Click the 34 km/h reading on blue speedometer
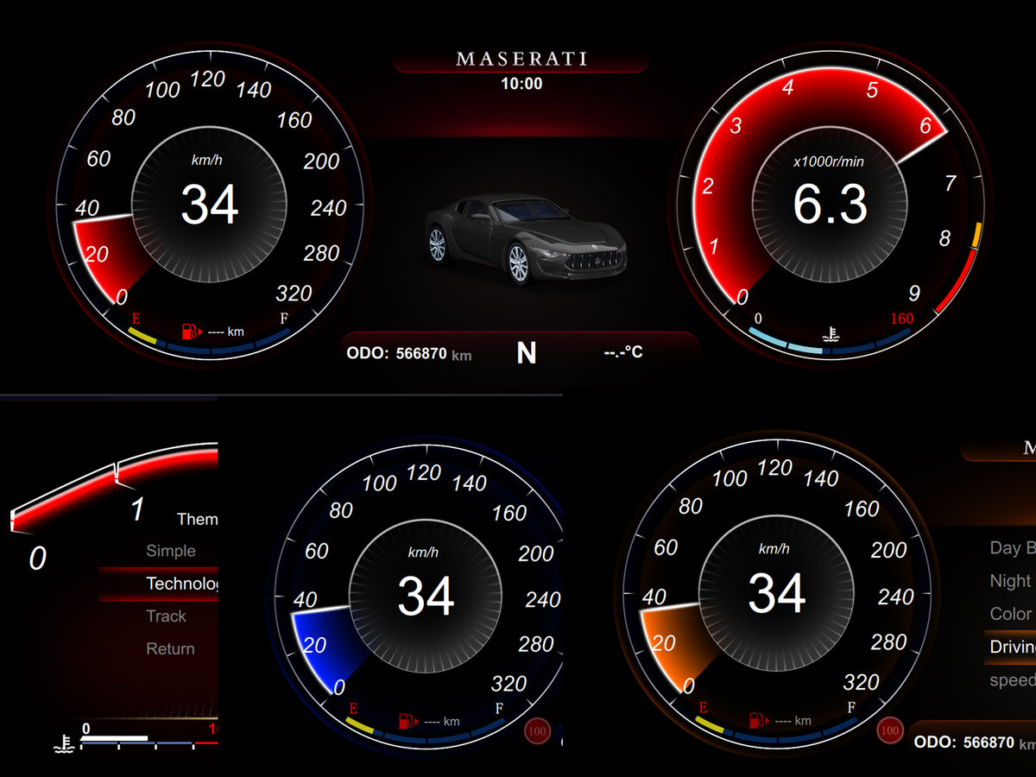The height and width of the screenshot is (777, 1036). [x=426, y=596]
